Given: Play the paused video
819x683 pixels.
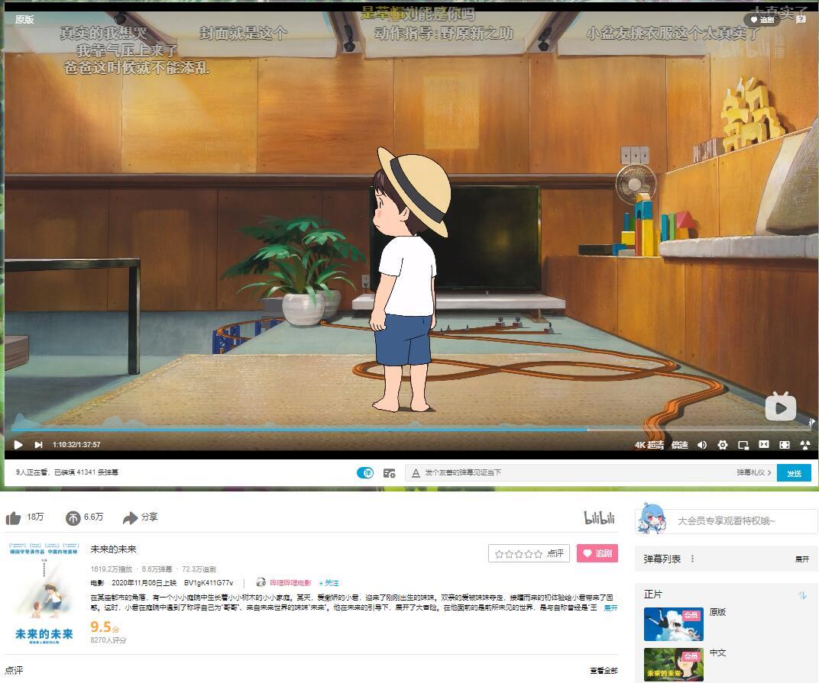Looking at the screenshot, I should click(x=18, y=445).
